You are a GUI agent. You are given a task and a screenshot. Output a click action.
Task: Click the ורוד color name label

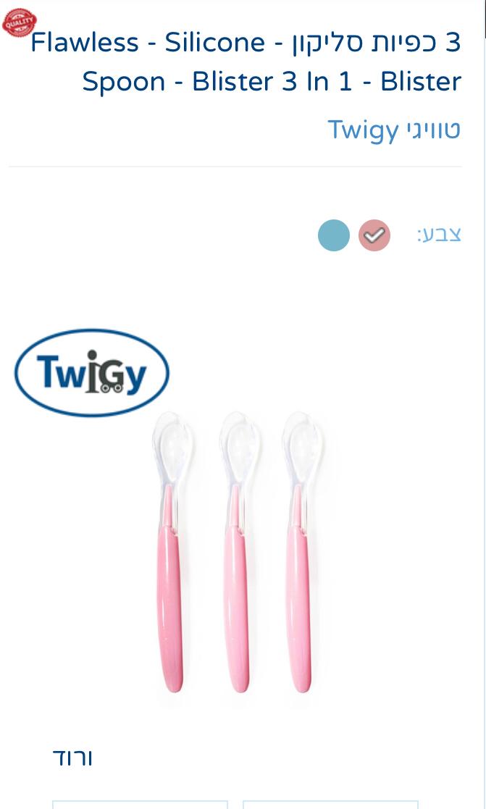(x=72, y=758)
